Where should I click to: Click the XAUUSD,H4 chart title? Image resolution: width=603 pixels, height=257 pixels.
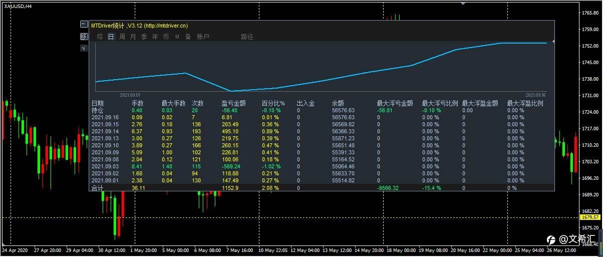point(18,6)
